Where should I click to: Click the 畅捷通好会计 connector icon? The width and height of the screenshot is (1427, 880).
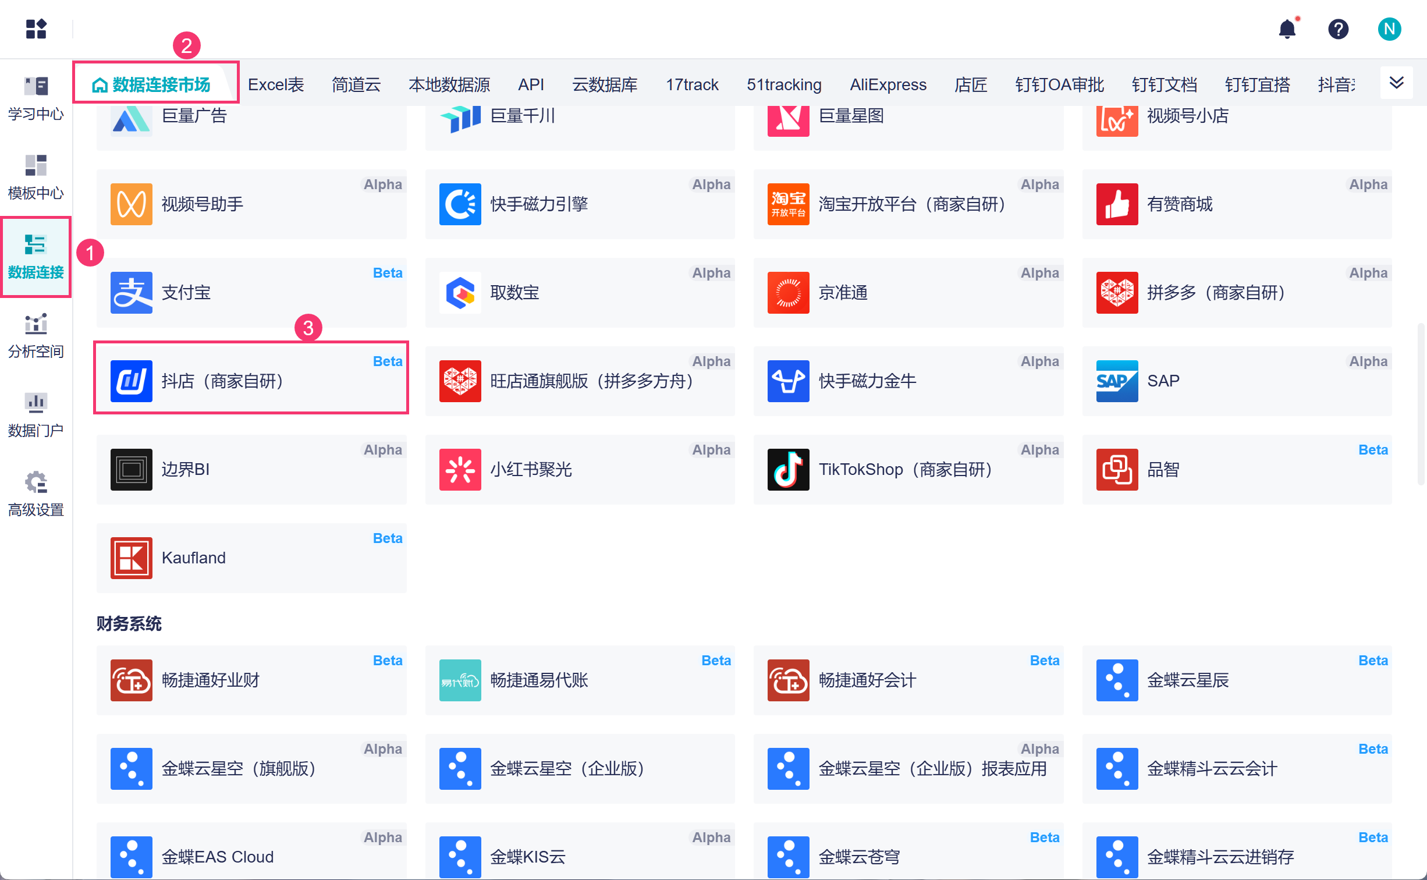point(789,680)
